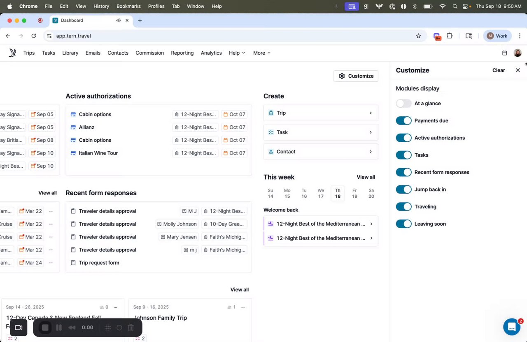Click the three-dot menu on Johnson Family Trip
Image resolution: width=527 pixels, height=342 pixels.
pos(243,307)
